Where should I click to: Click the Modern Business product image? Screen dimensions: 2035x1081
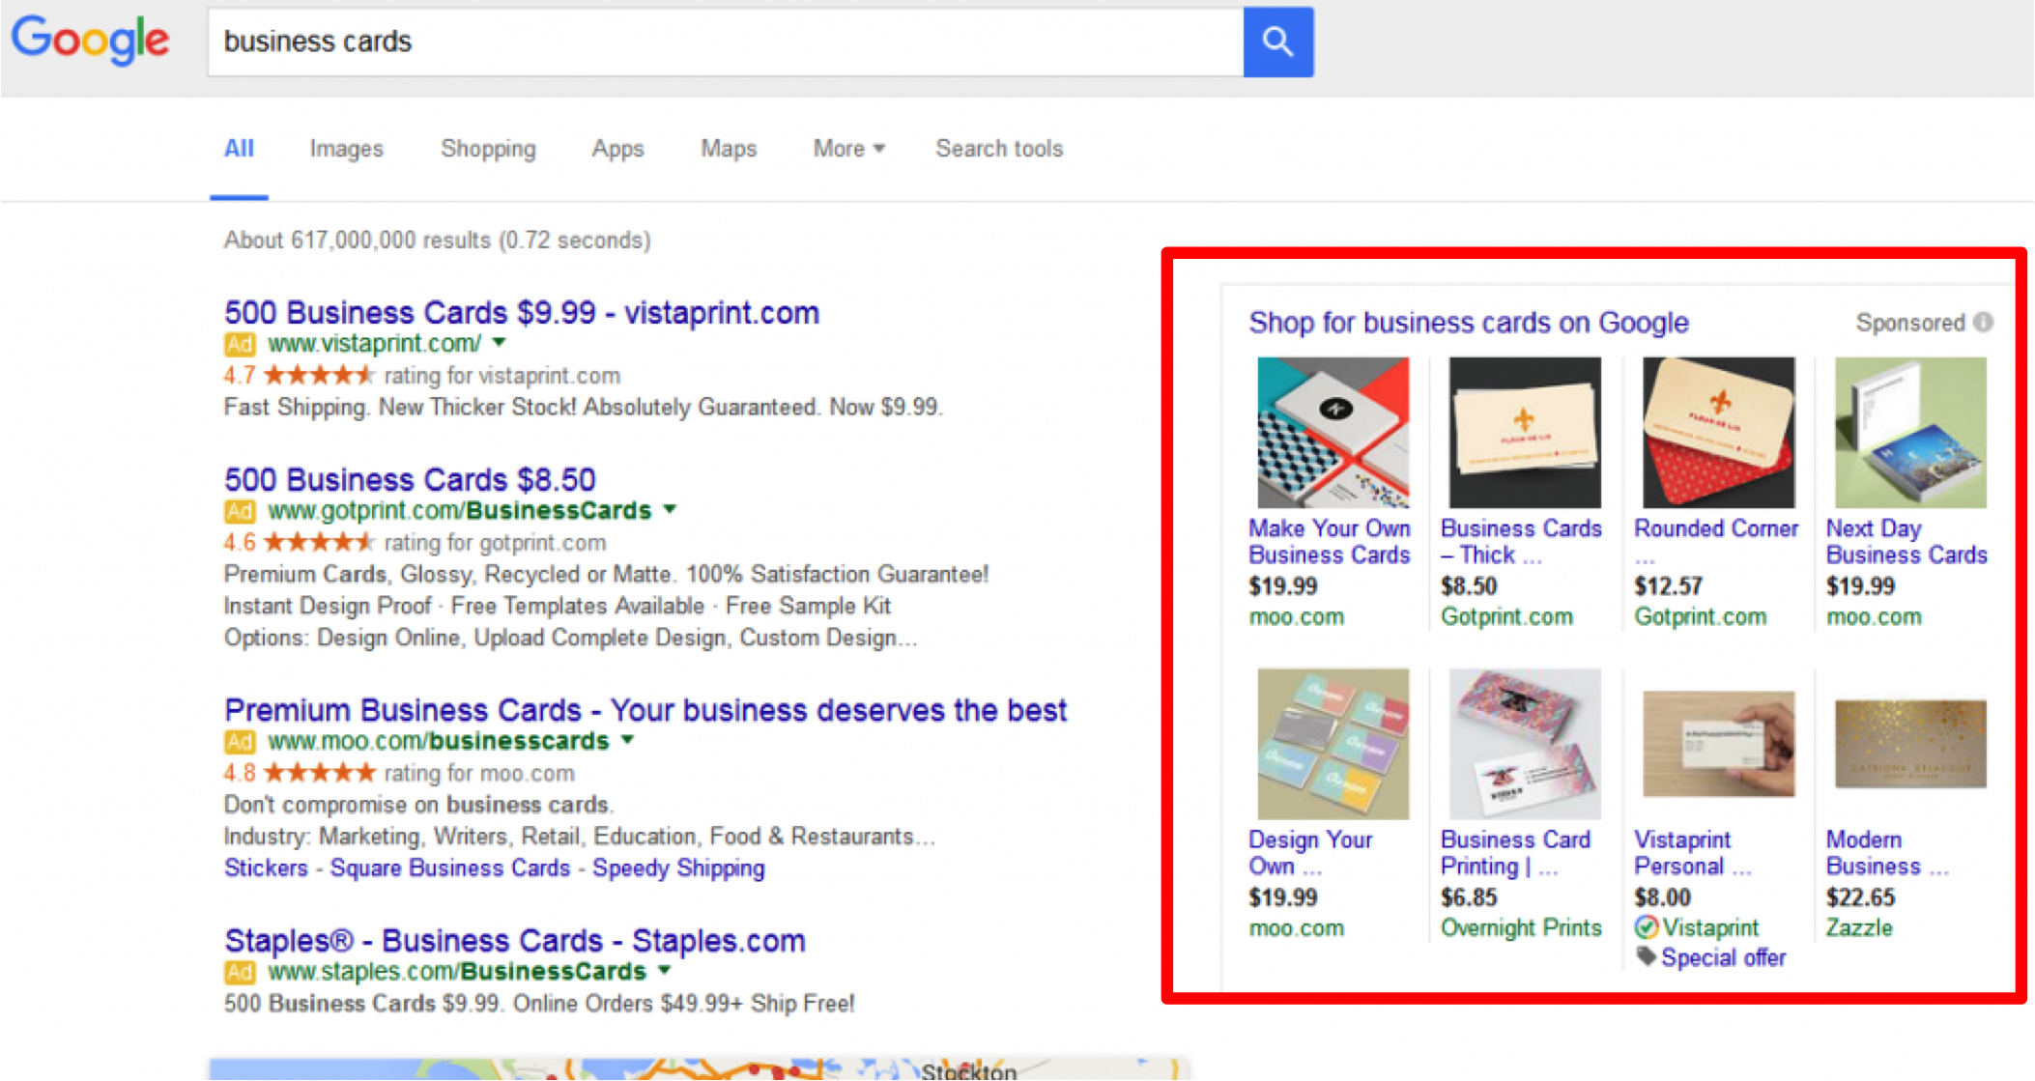[1910, 744]
